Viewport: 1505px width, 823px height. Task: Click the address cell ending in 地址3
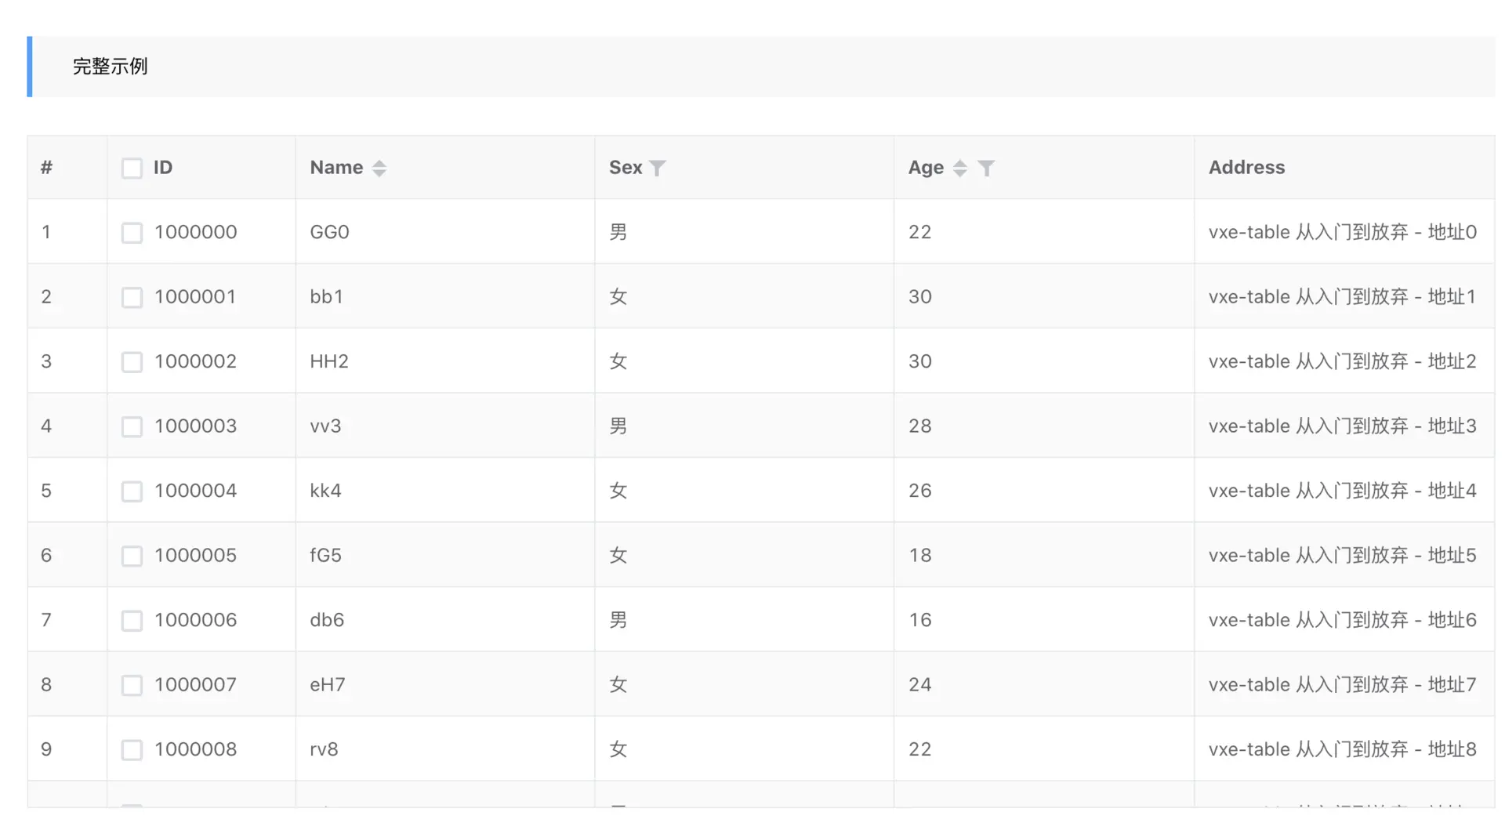coord(1342,426)
